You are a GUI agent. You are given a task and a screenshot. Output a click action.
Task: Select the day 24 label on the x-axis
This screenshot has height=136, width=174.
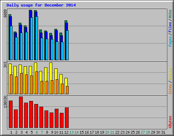click(127, 132)
